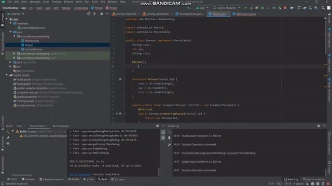Open Android Studio logo icon in menu bar

click(3, 2)
